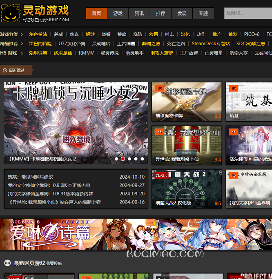Screen dimensions: 272x279
Task: Open the 动作 category
Action: (201, 34)
